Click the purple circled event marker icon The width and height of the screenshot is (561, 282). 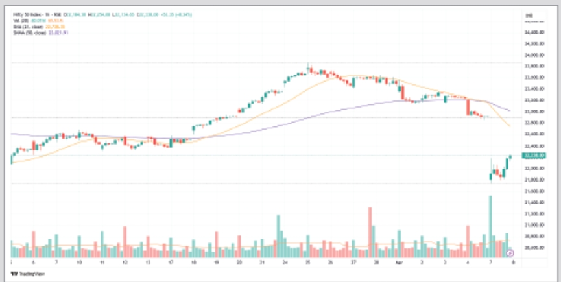(x=510, y=253)
